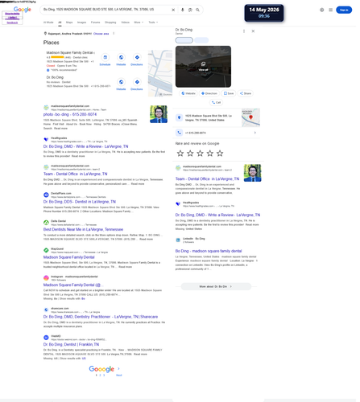Image resolution: width=360 pixels, height=402 pixels.
Task: Click More about Dr. Bo Din button
Action: pyautogui.click(x=216, y=286)
